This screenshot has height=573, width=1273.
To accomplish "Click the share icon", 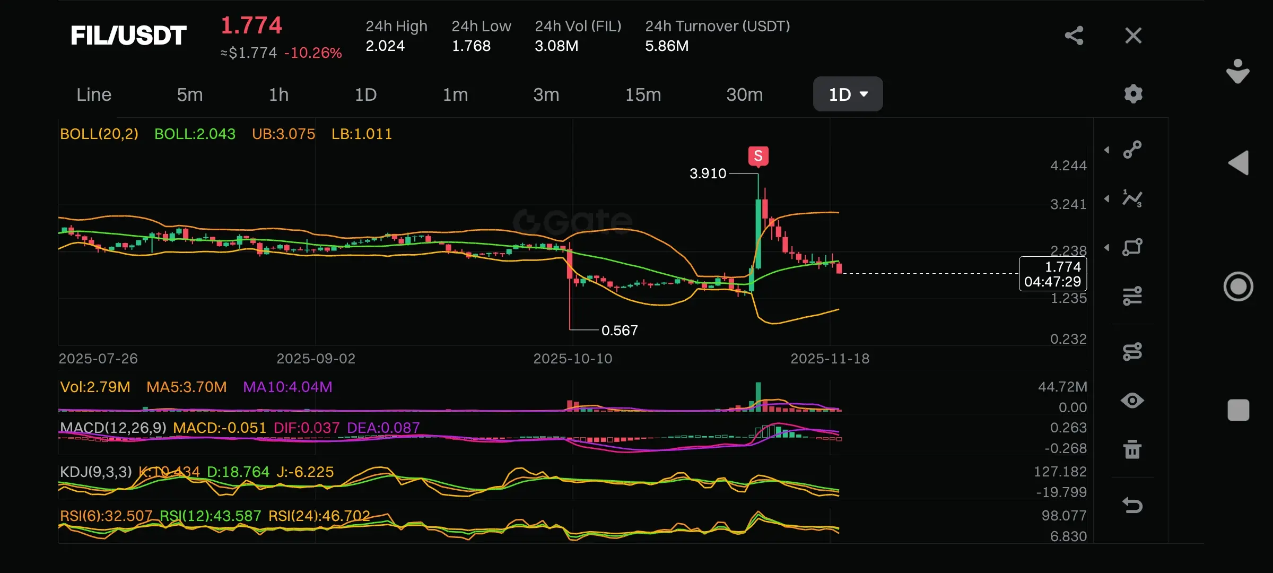I will [1074, 36].
